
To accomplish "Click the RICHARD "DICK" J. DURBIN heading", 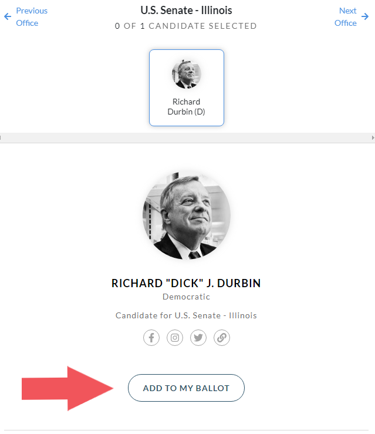I will [186, 284].
